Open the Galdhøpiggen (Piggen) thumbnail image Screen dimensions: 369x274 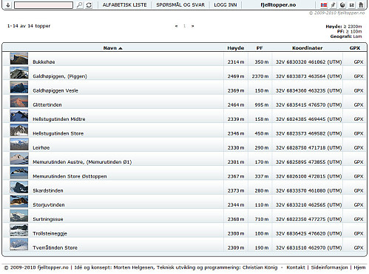[19, 73]
